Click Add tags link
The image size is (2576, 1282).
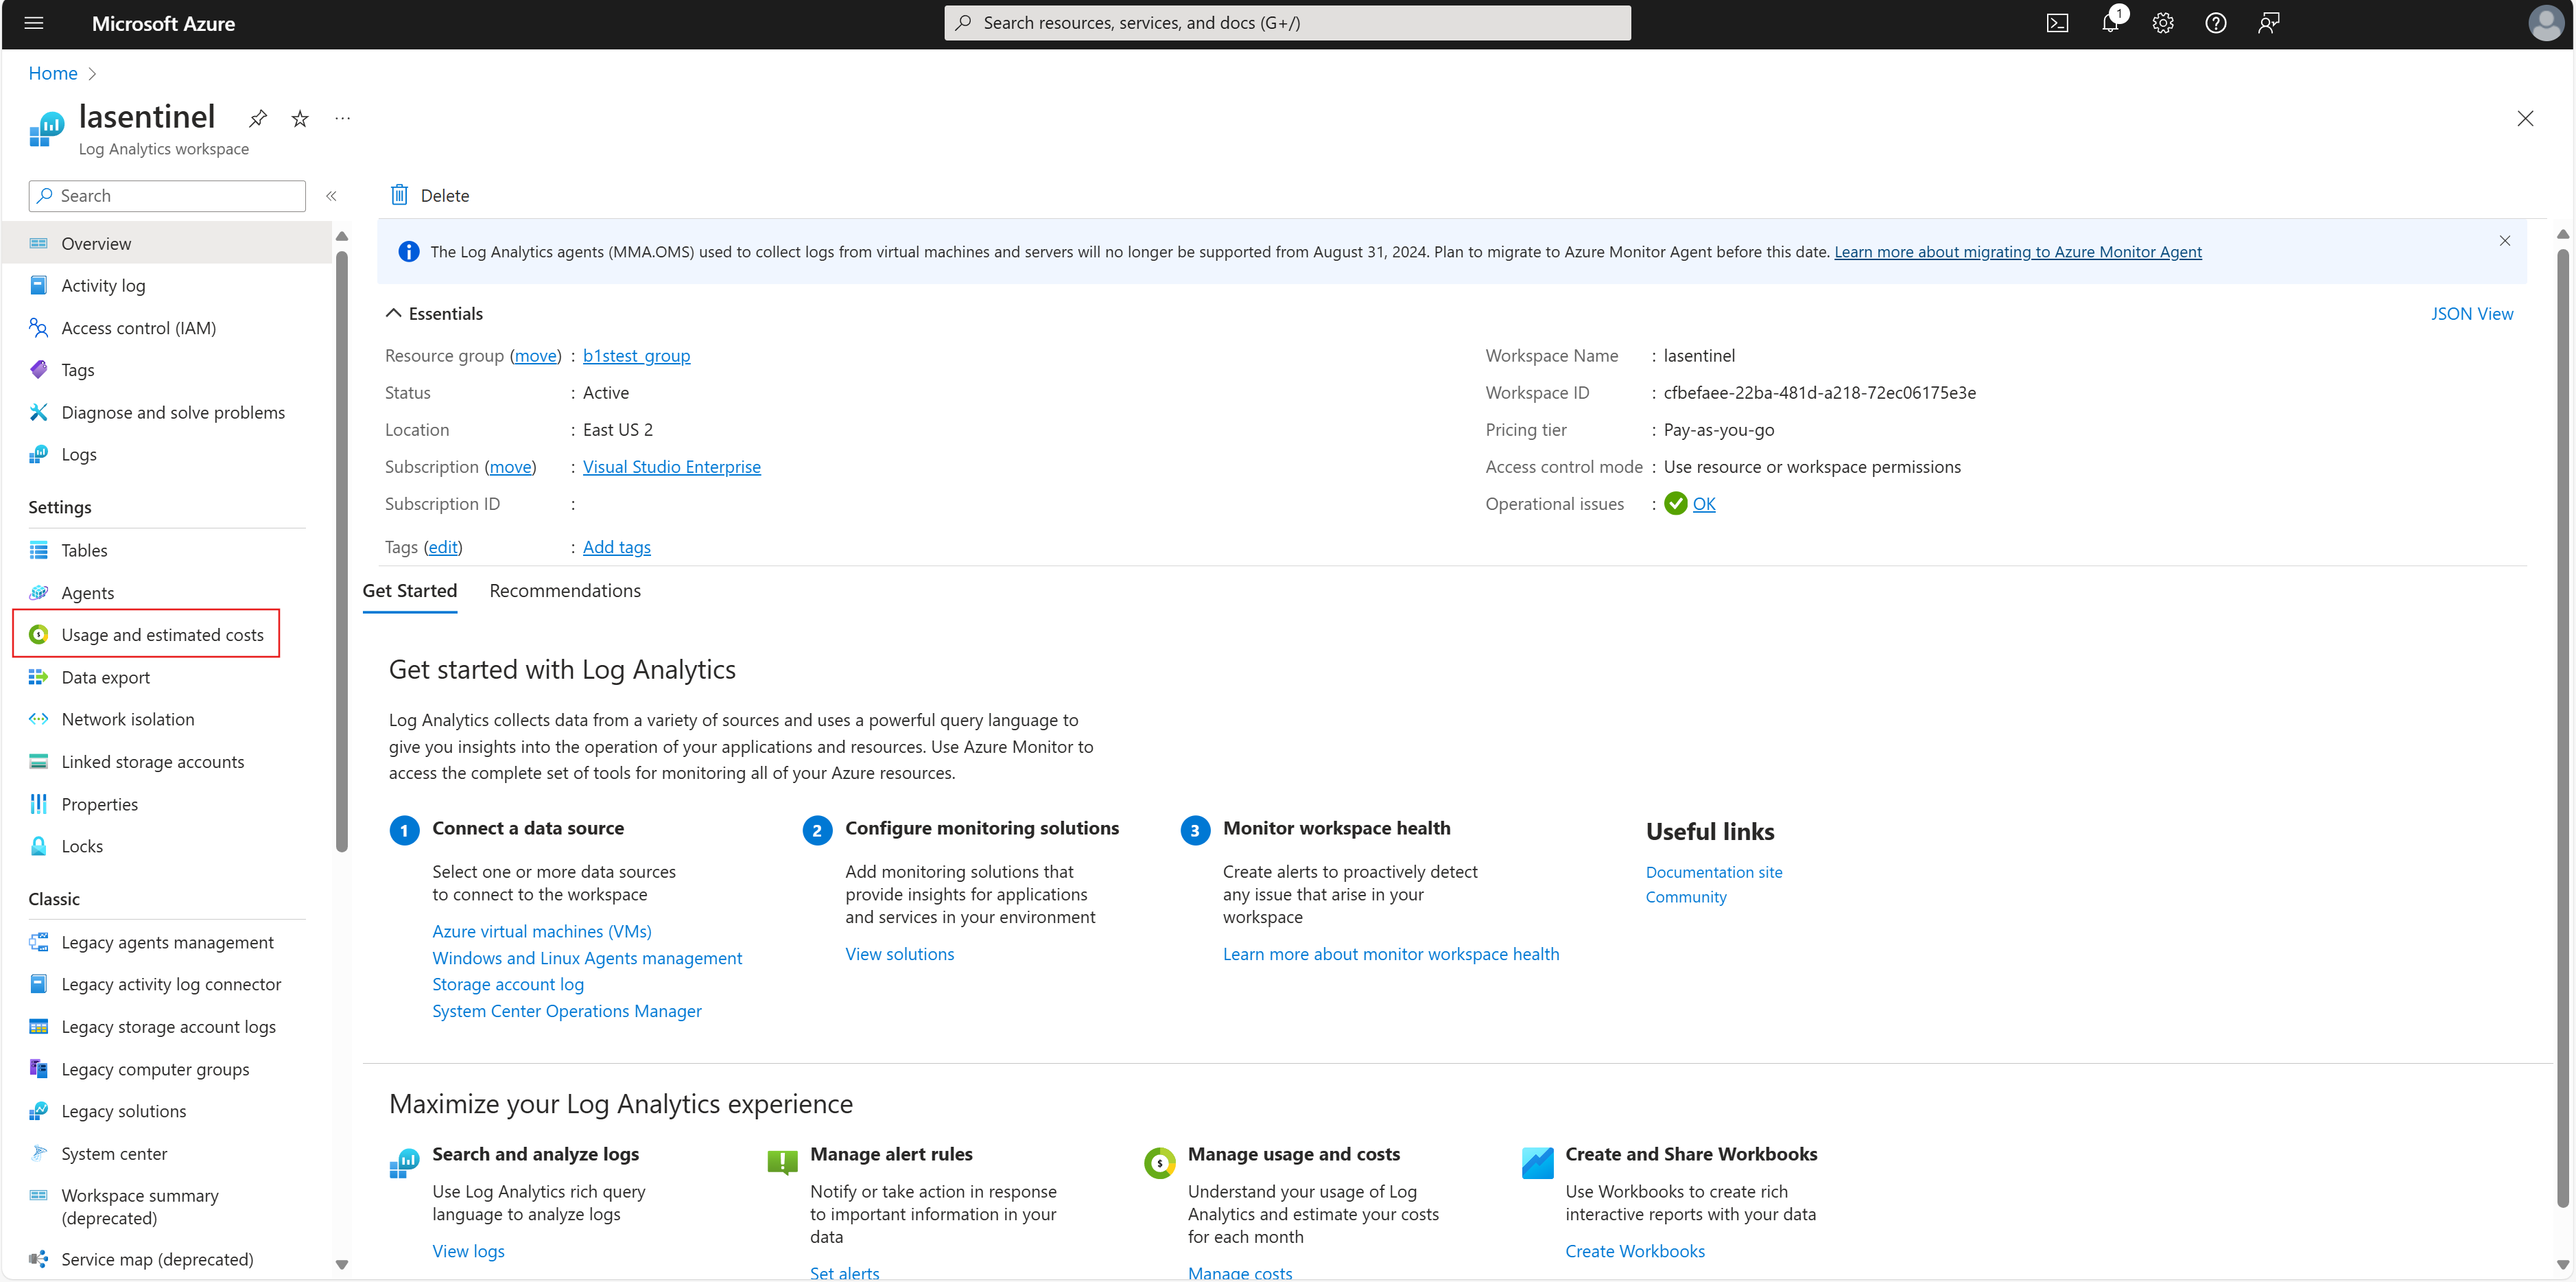(x=616, y=548)
